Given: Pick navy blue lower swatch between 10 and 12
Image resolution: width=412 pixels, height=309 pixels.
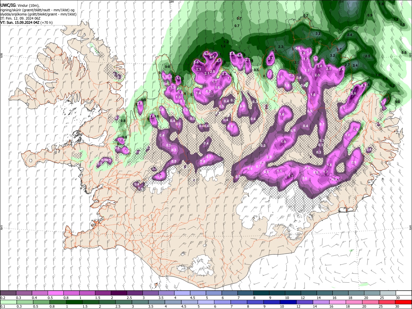Looking at the screenshot, I should 288,302.
